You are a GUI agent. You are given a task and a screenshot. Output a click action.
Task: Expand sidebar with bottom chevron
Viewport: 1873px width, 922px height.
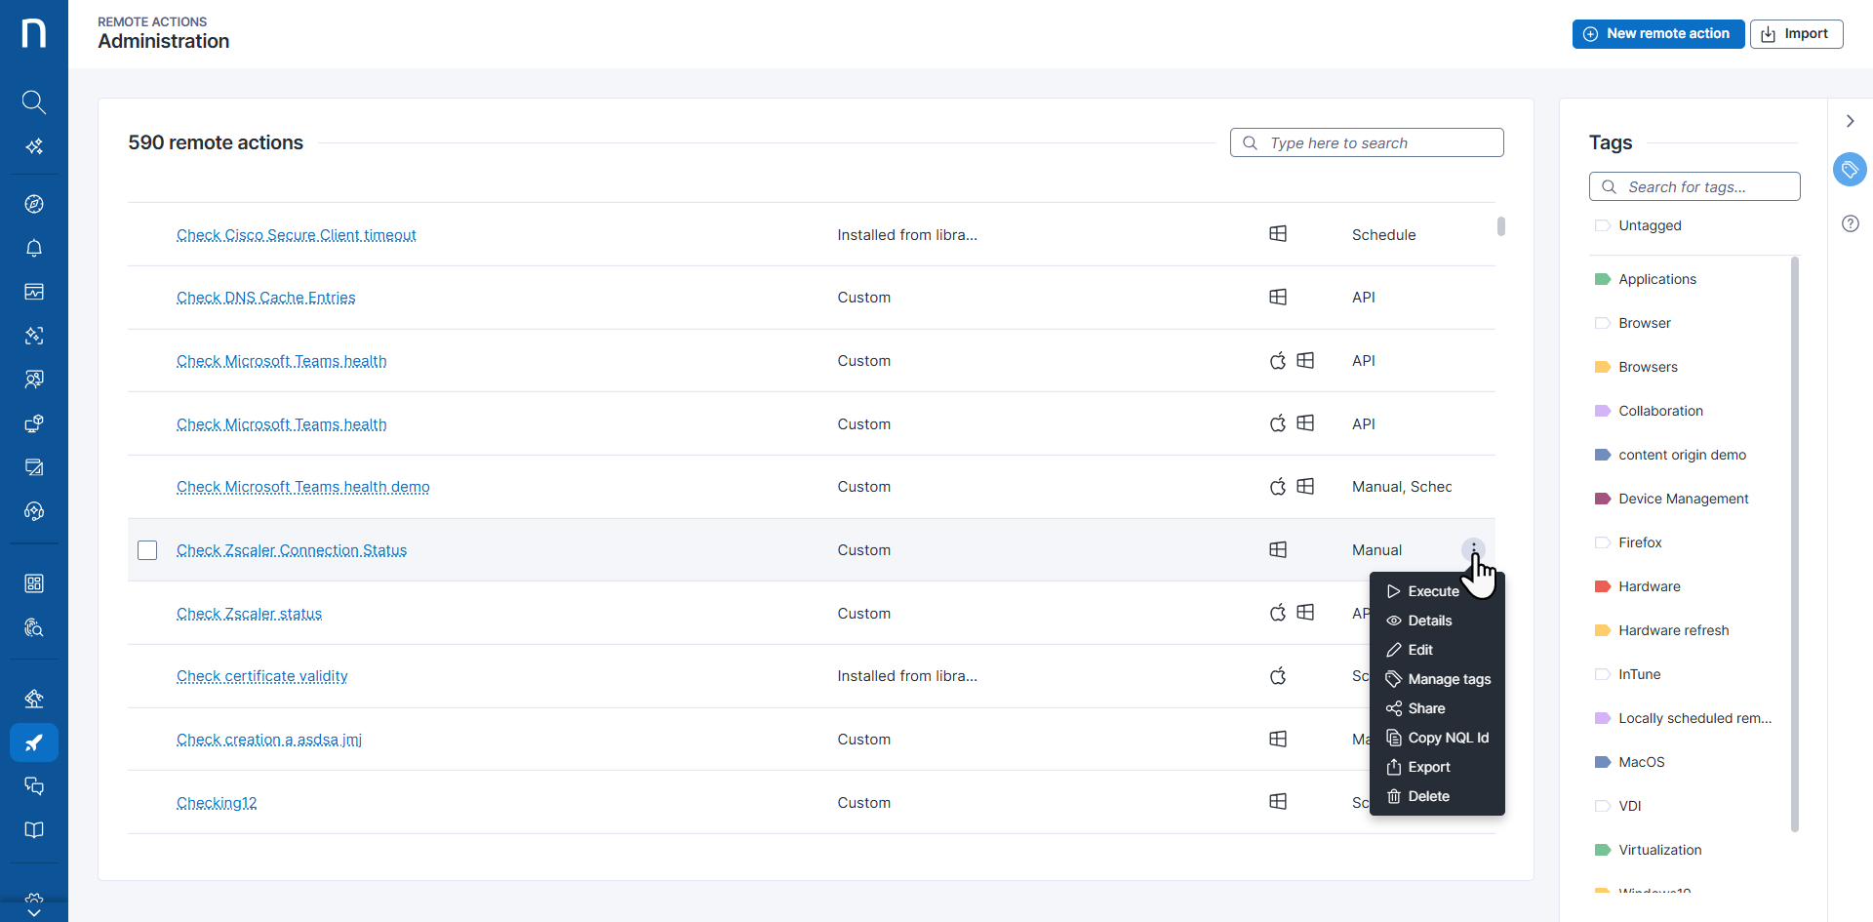click(x=34, y=912)
